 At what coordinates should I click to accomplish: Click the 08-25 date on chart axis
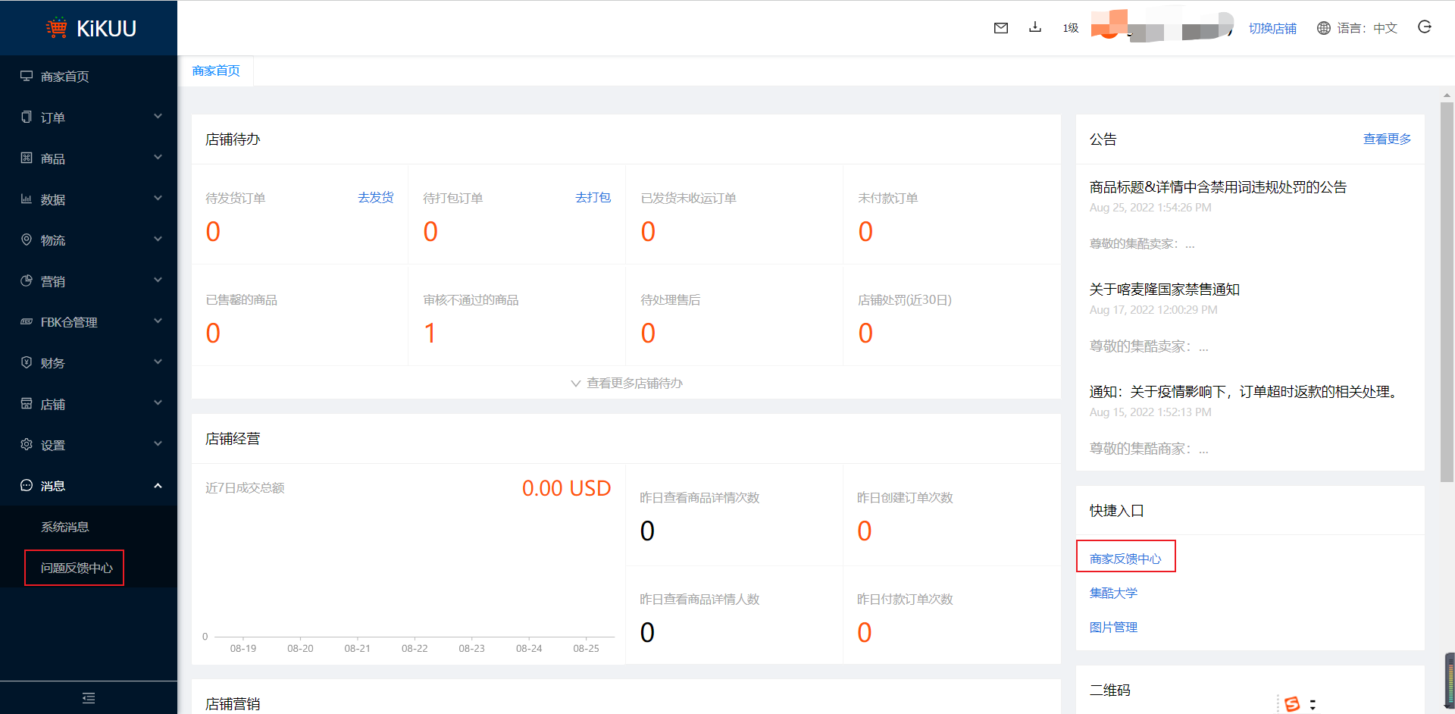click(586, 649)
